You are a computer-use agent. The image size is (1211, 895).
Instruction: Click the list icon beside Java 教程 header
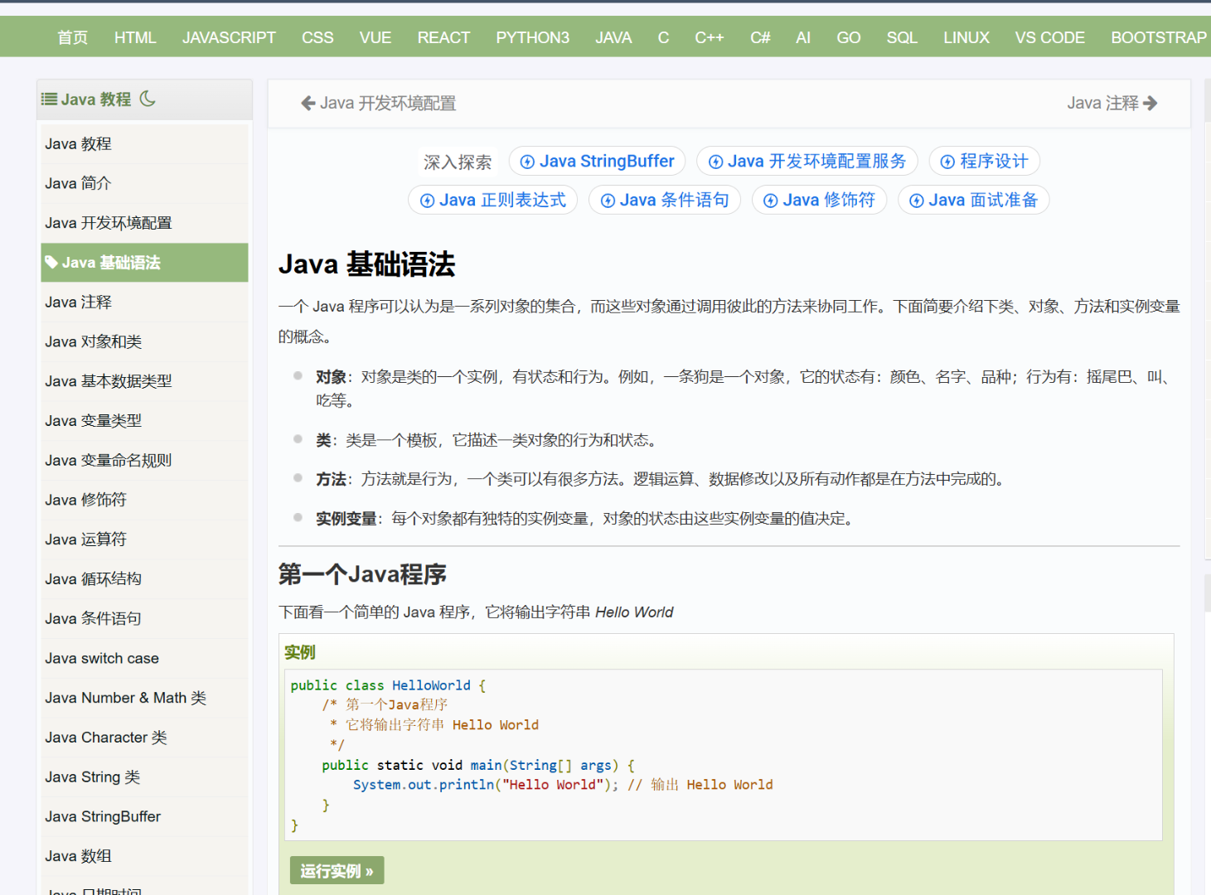coord(50,99)
